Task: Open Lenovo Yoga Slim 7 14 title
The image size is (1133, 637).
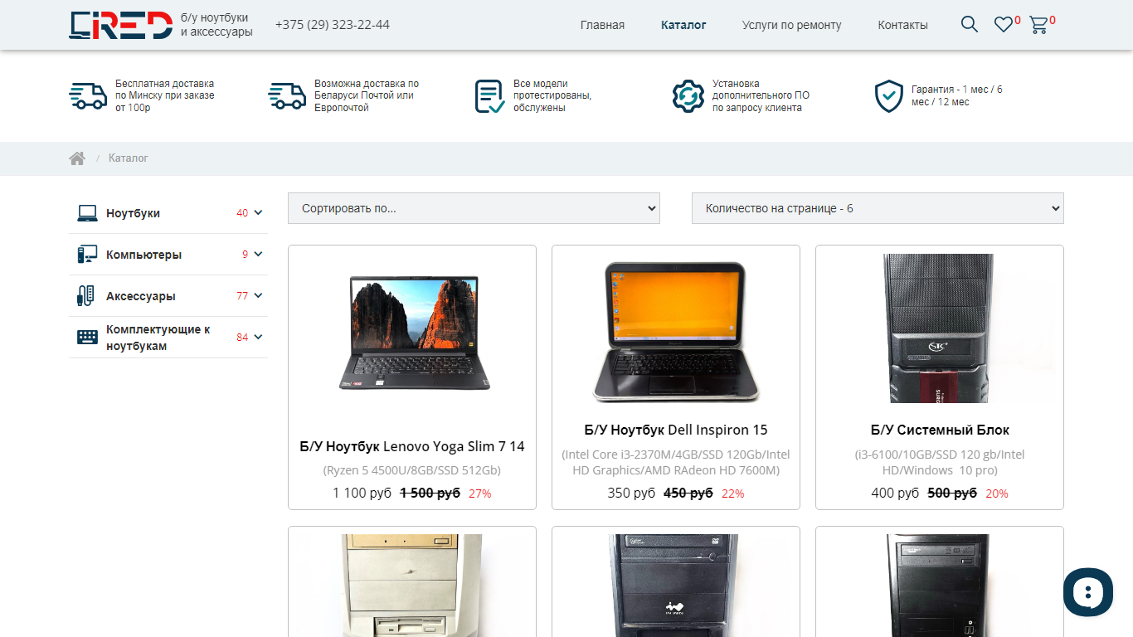Action: (412, 446)
